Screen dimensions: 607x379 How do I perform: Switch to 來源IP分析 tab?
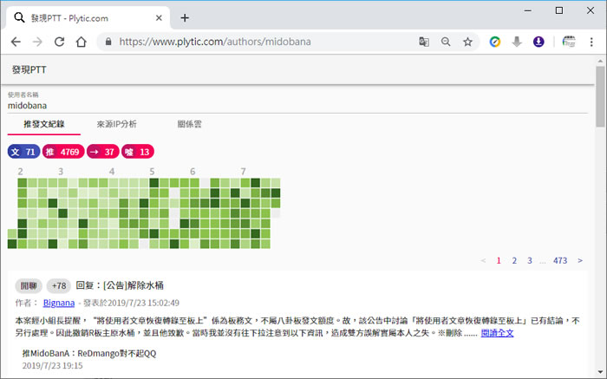(116, 124)
